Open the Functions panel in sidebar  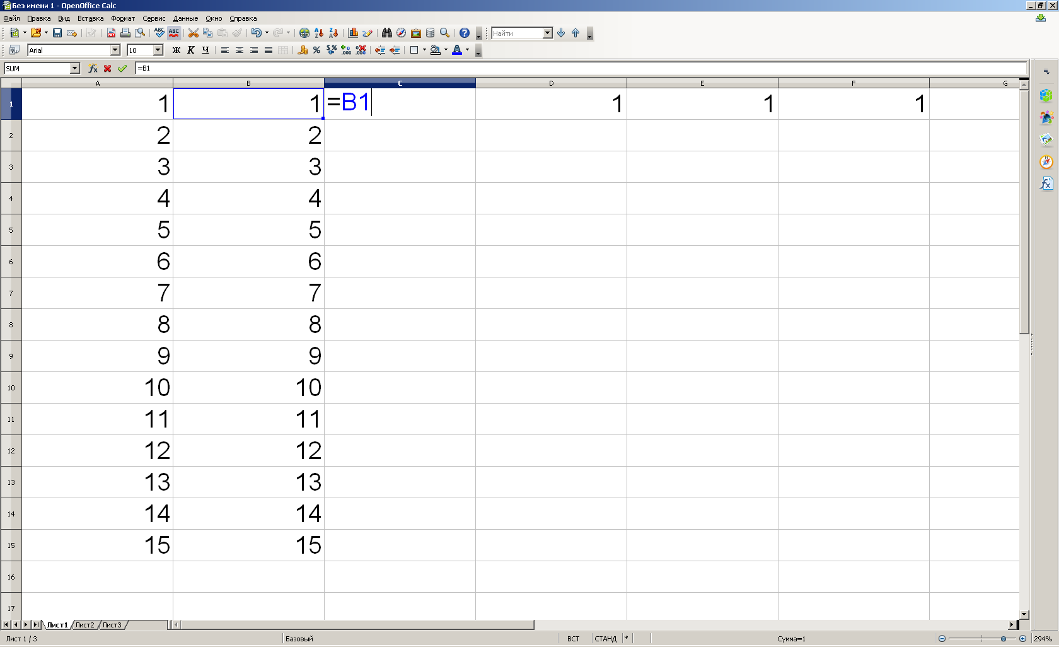pyautogui.click(x=1046, y=184)
